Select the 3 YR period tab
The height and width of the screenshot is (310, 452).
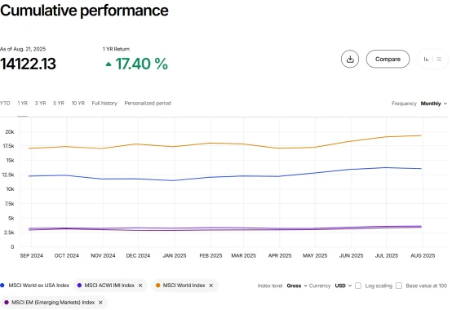40,103
